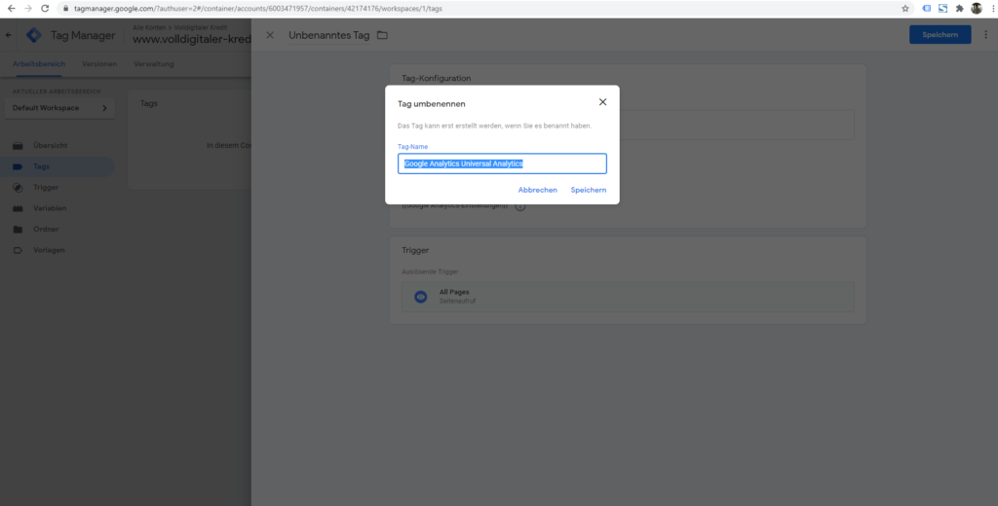Click the www.volldigitaler-kredit container name
This screenshot has width=998, height=506.
pos(192,40)
